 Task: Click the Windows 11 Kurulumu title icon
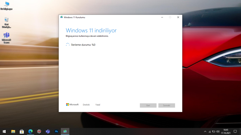coord(62,17)
